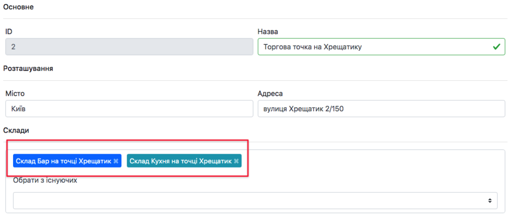Click the 'Розташування' section heading
512x219 pixels.
(x=28, y=68)
